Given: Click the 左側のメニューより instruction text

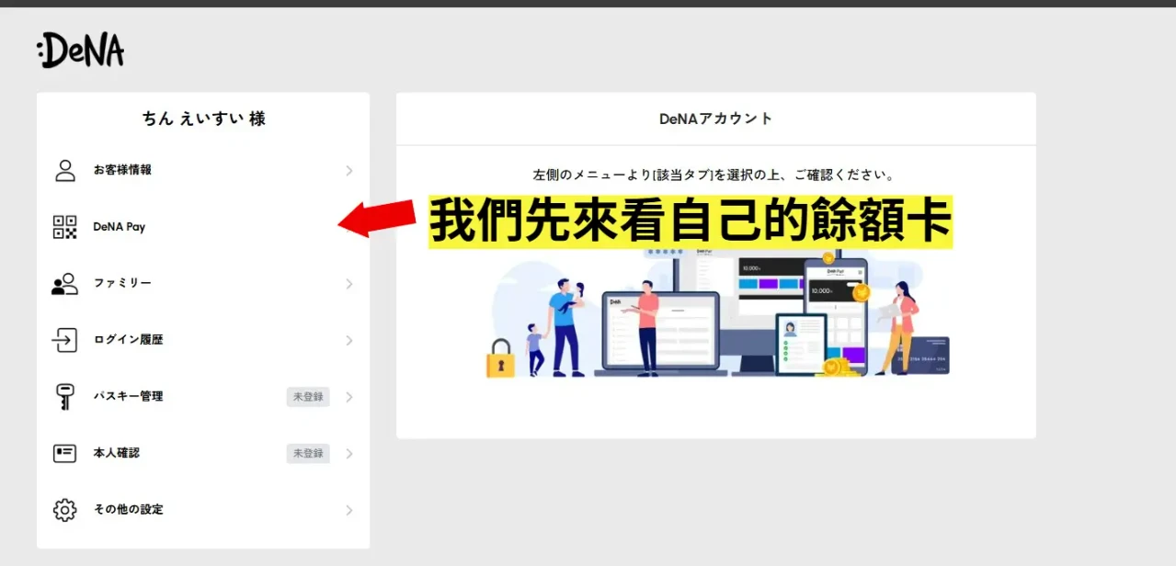Looking at the screenshot, I should coord(714,175).
